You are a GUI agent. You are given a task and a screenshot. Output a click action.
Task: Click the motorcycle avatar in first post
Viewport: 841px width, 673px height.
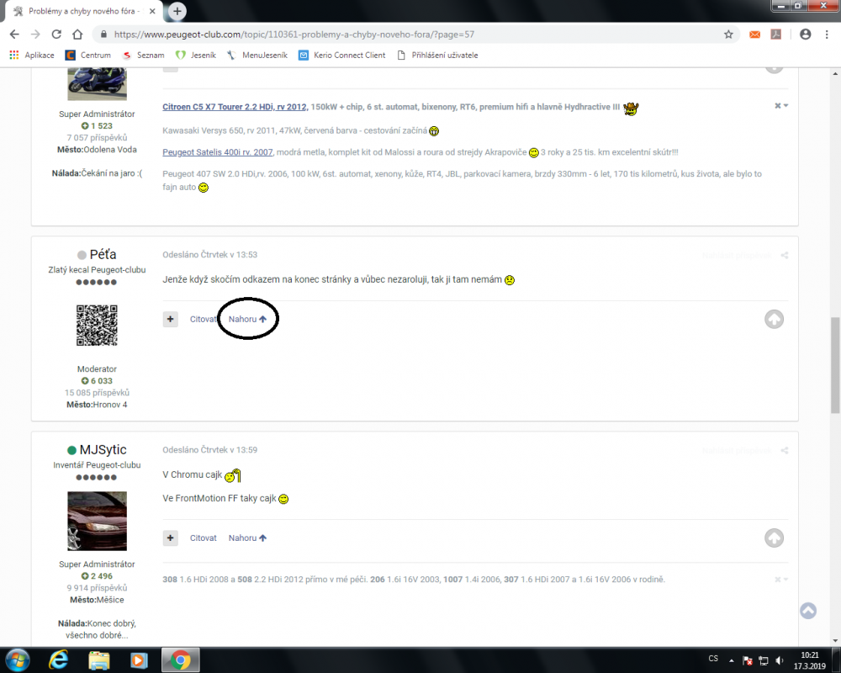tap(97, 84)
